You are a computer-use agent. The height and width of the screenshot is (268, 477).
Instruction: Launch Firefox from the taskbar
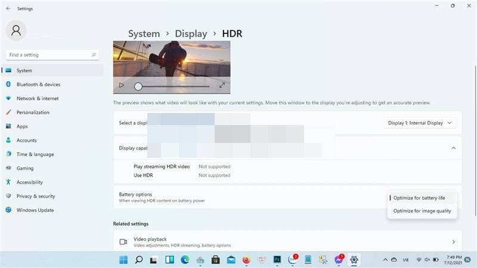point(246,260)
